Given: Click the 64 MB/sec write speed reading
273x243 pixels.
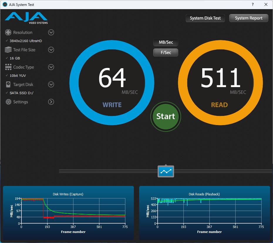Looking at the screenshot, I should click(x=112, y=78).
